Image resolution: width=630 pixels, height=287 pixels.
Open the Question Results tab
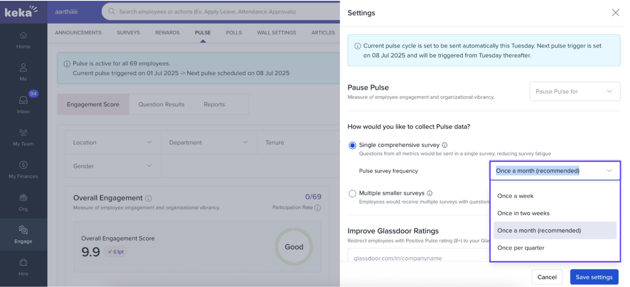tap(161, 104)
